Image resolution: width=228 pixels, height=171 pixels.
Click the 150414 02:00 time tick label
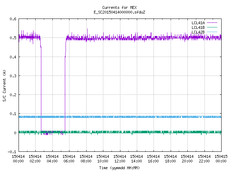[35, 159]
